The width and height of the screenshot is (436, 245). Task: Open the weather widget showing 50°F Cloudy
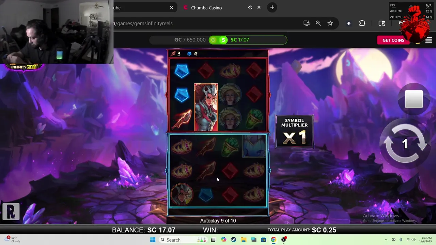12,240
